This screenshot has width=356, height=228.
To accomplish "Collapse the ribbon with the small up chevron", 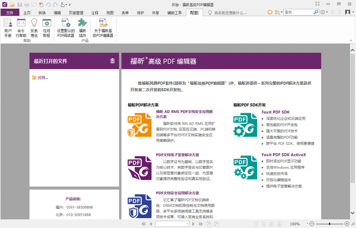I will click(351, 41).
